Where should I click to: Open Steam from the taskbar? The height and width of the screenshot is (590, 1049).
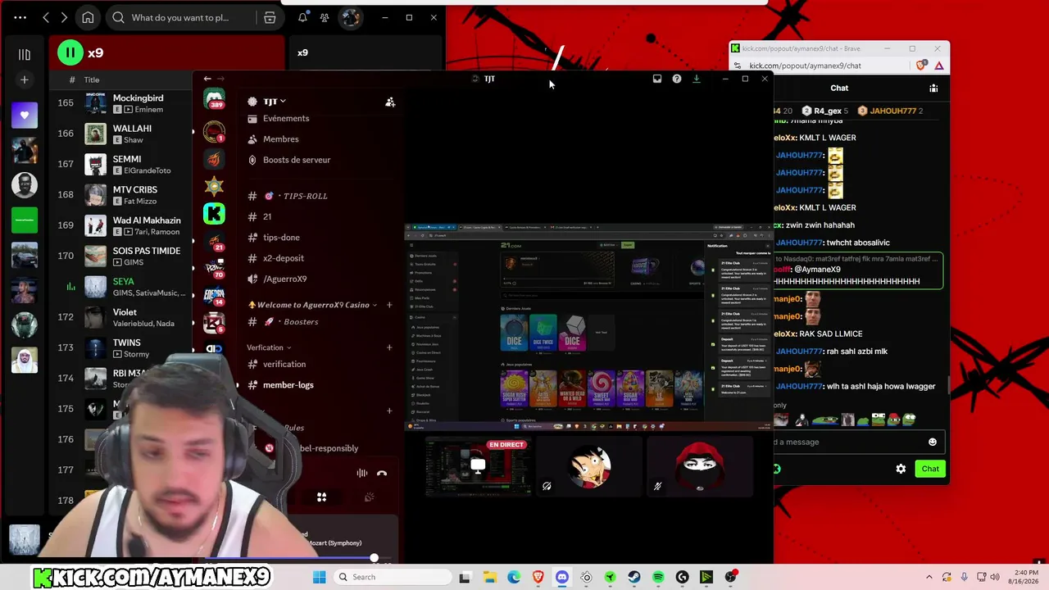[634, 577]
